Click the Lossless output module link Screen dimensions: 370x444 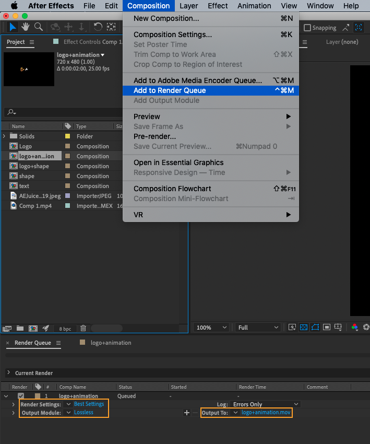click(x=83, y=413)
